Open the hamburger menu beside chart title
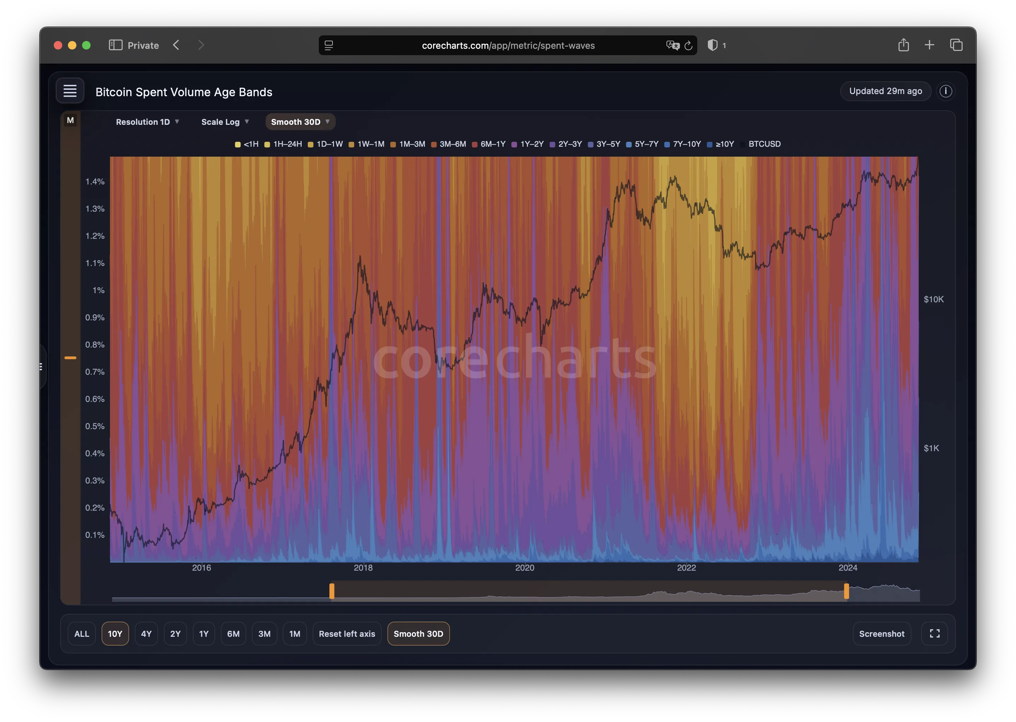 [x=70, y=91]
